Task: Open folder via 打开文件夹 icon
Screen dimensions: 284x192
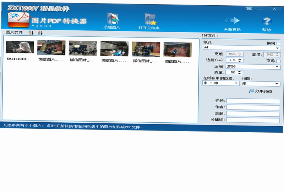Action: 150,19
